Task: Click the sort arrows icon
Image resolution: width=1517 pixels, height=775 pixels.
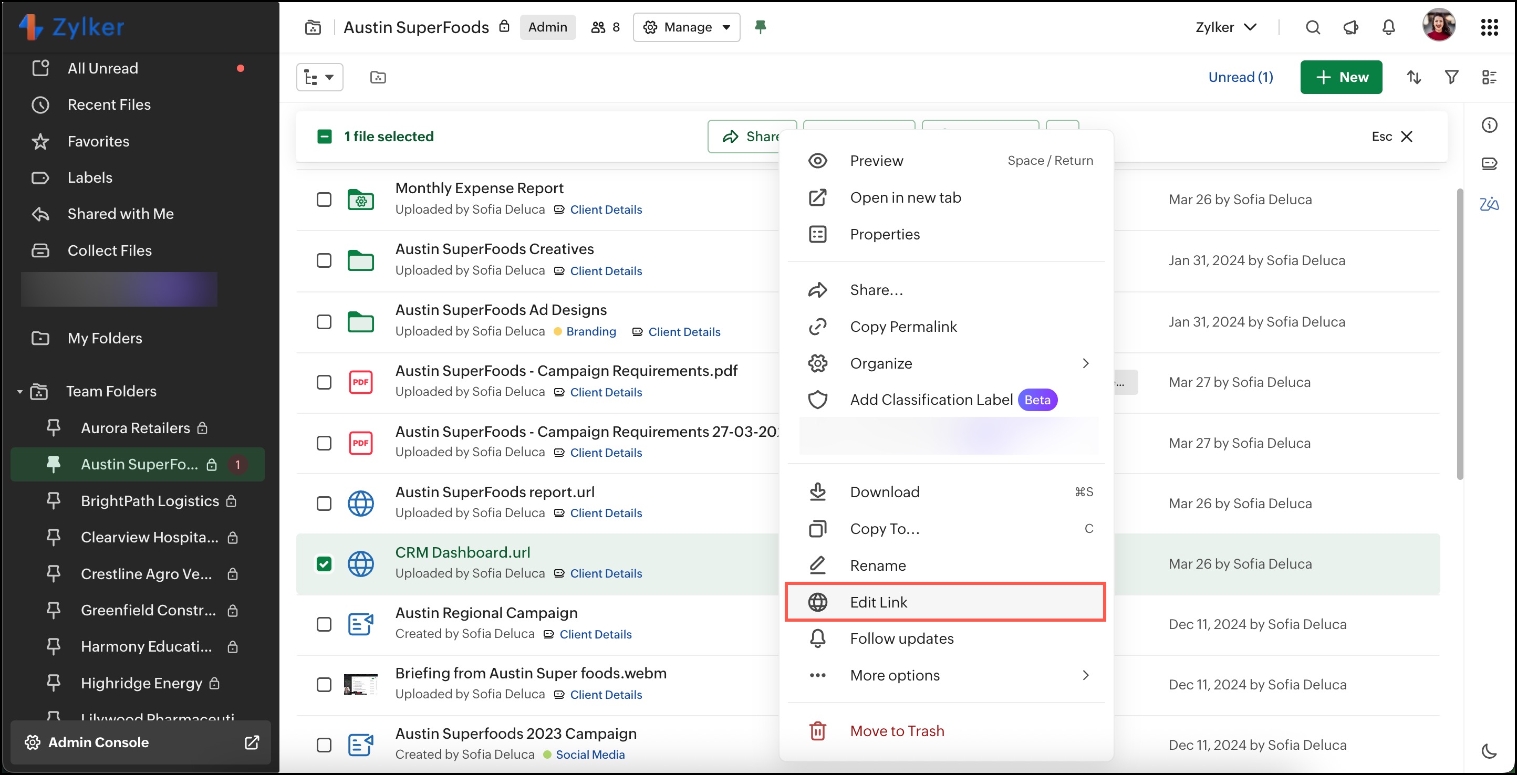Action: (1414, 77)
